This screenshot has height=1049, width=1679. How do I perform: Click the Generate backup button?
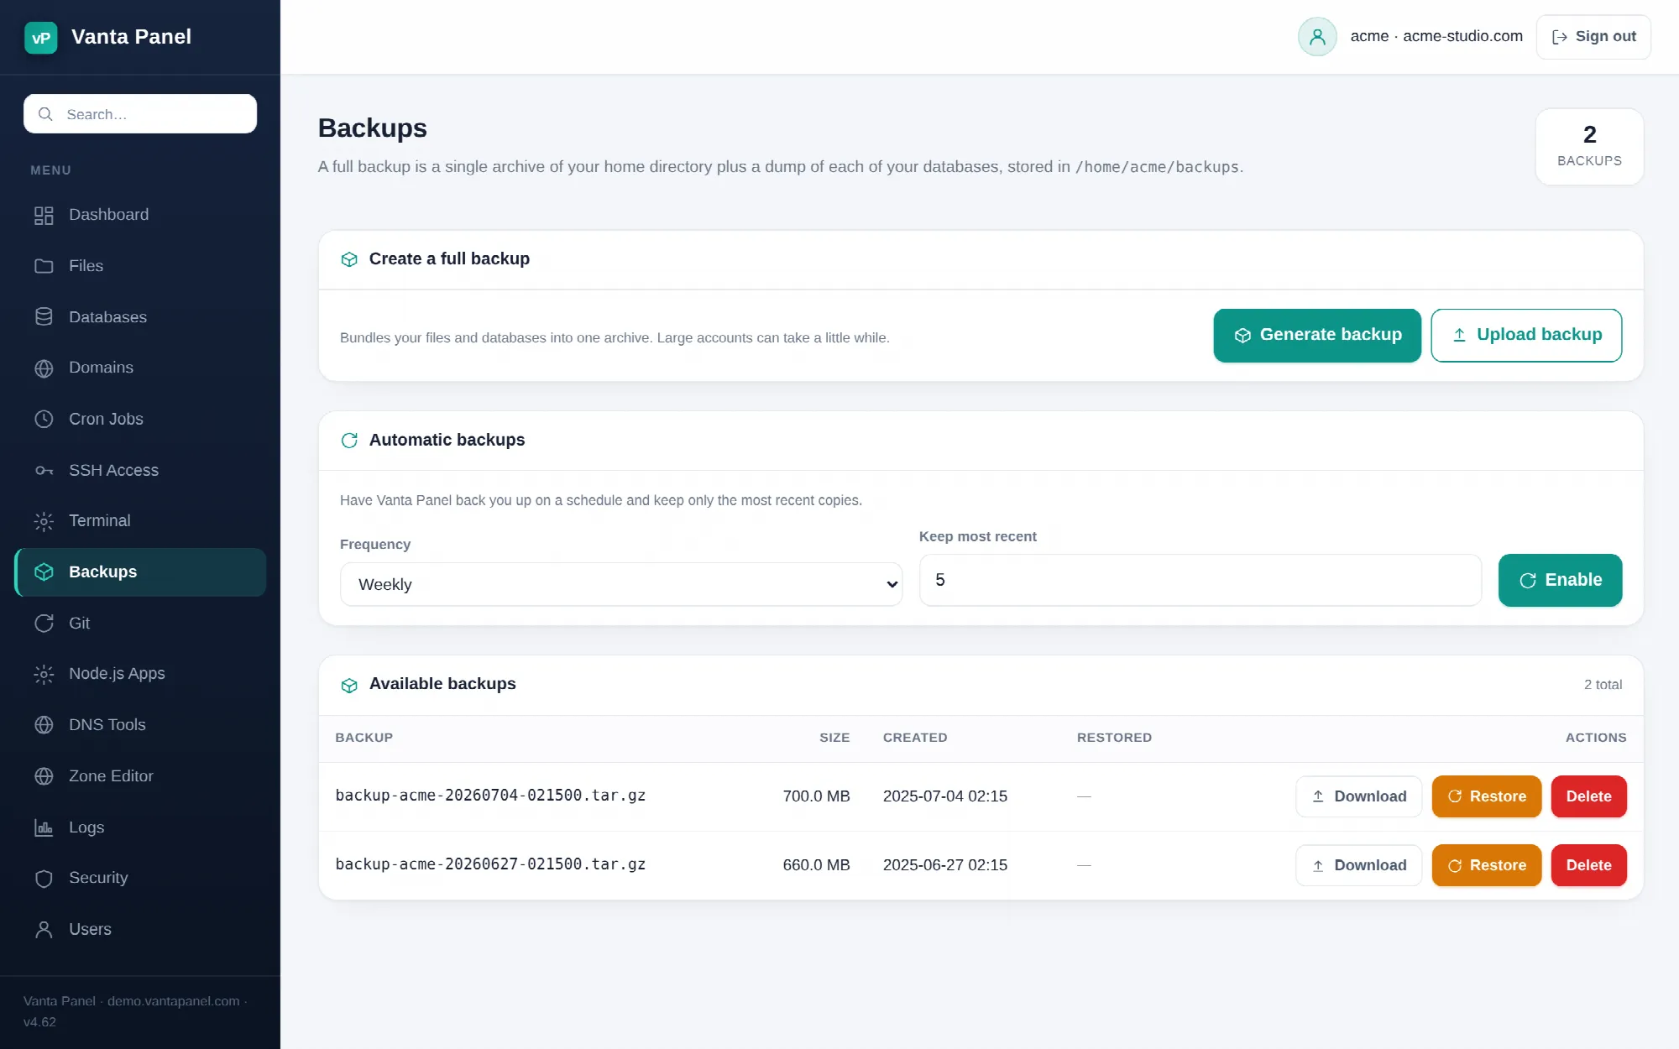(1317, 336)
